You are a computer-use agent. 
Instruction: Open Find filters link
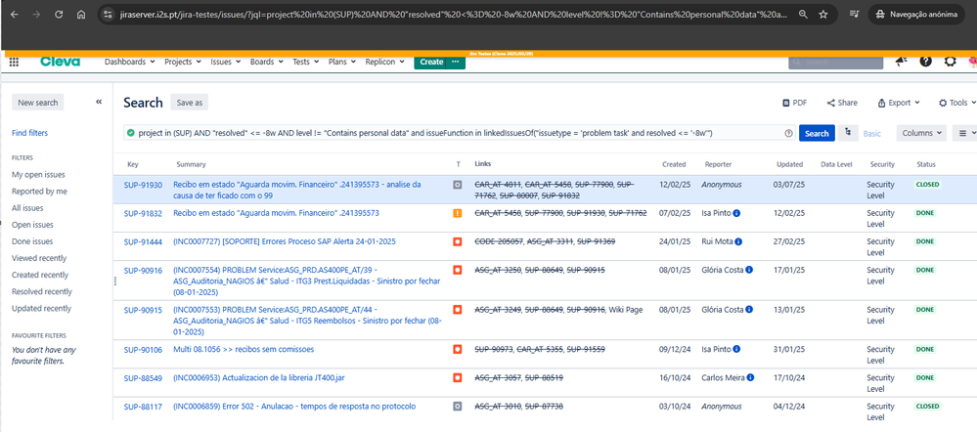click(x=30, y=133)
